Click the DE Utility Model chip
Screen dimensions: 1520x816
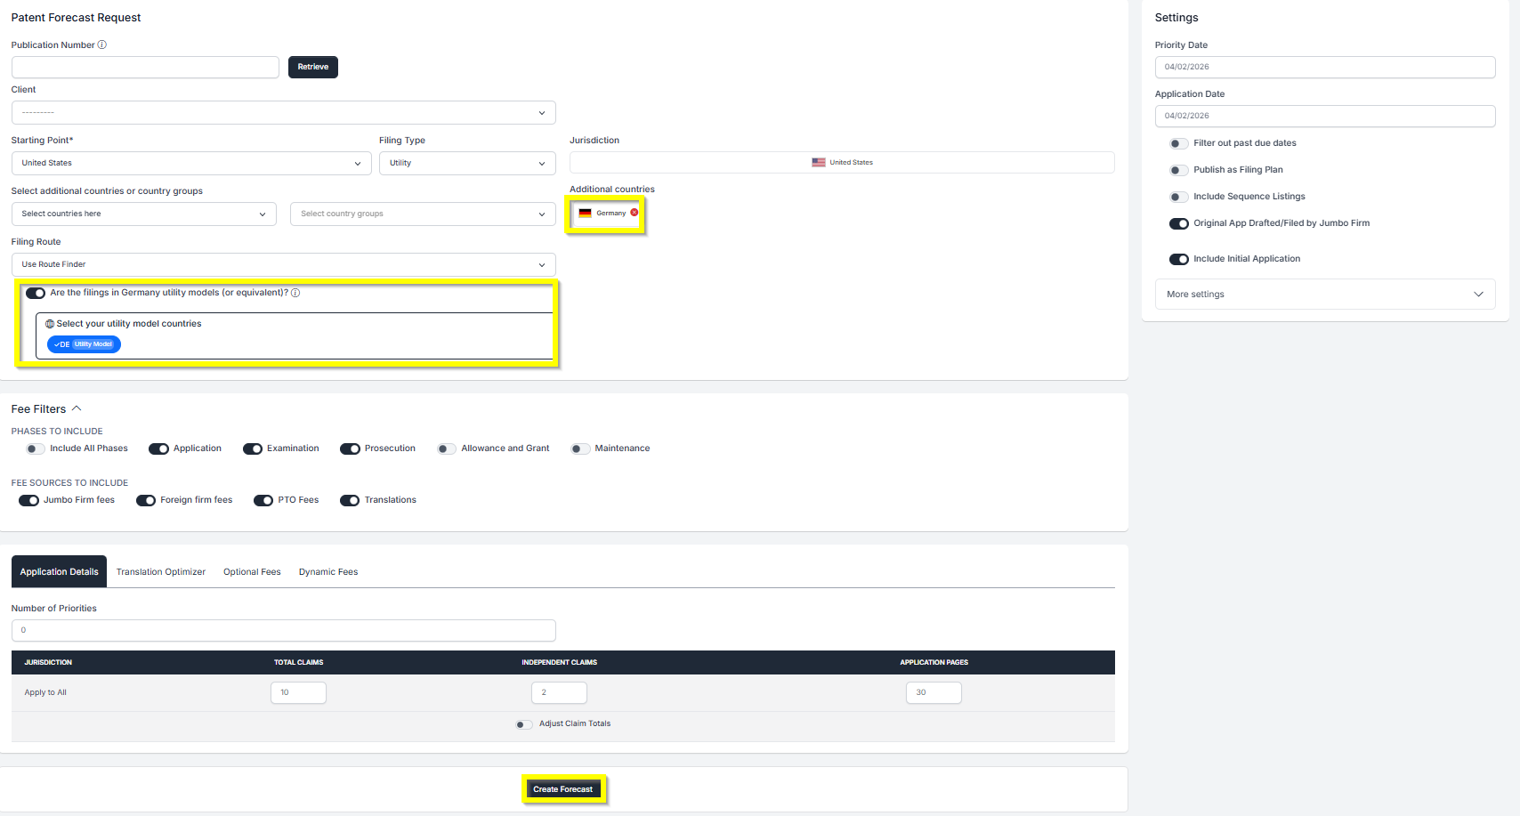(84, 344)
